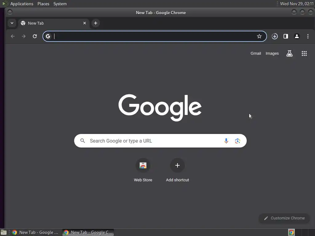Open the Images link
The width and height of the screenshot is (315, 236).
click(x=272, y=53)
